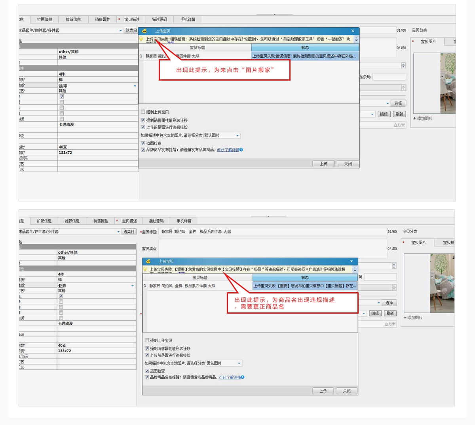
Task: Click the plus icon for 添加图片 in upper panel
Action: pyautogui.click(x=414, y=118)
